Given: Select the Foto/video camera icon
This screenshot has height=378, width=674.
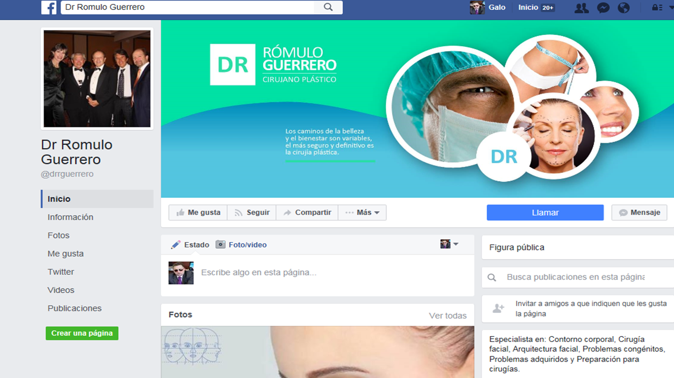Looking at the screenshot, I should pos(220,245).
